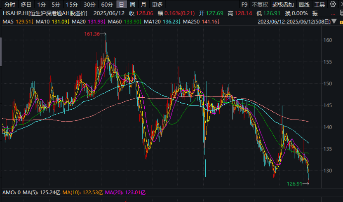Switch to the 分时 intraday tab
Image resolution: width=343 pixels, height=202 pixels.
tap(9, 5)
